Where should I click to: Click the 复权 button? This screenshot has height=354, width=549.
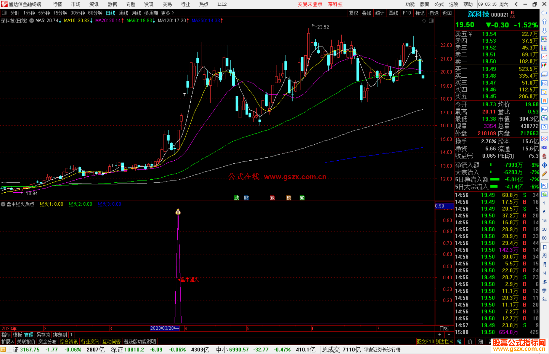tap(353, 13)
